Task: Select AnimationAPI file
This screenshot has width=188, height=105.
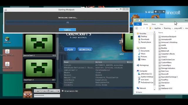Action: [165, 39]
